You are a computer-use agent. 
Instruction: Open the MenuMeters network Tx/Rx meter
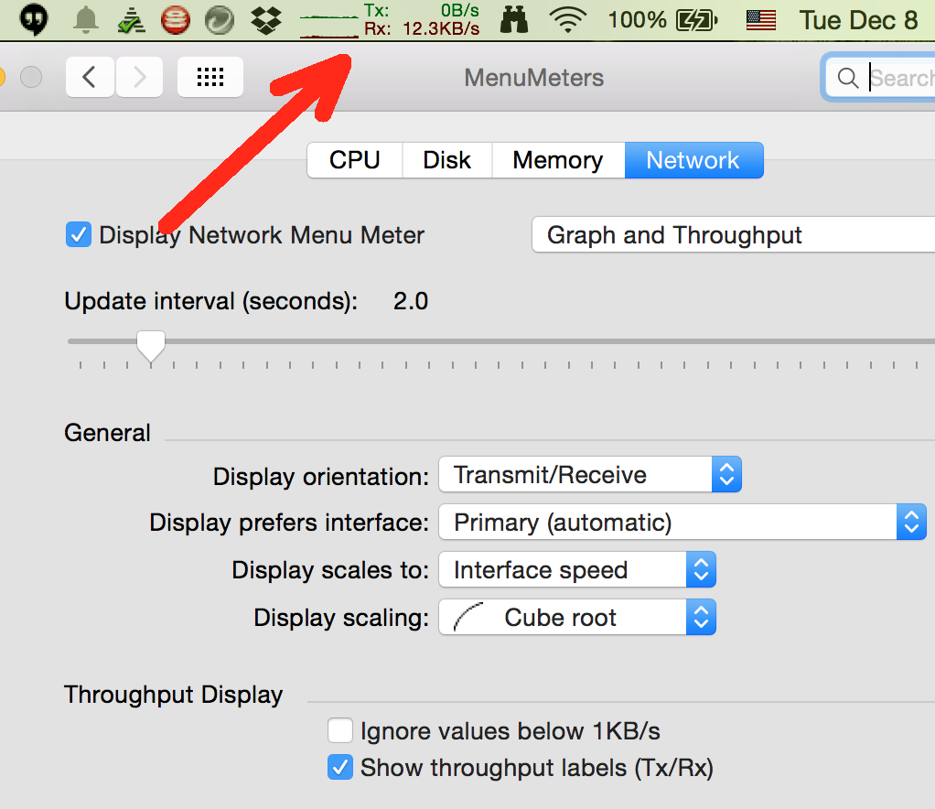point(391,20)
